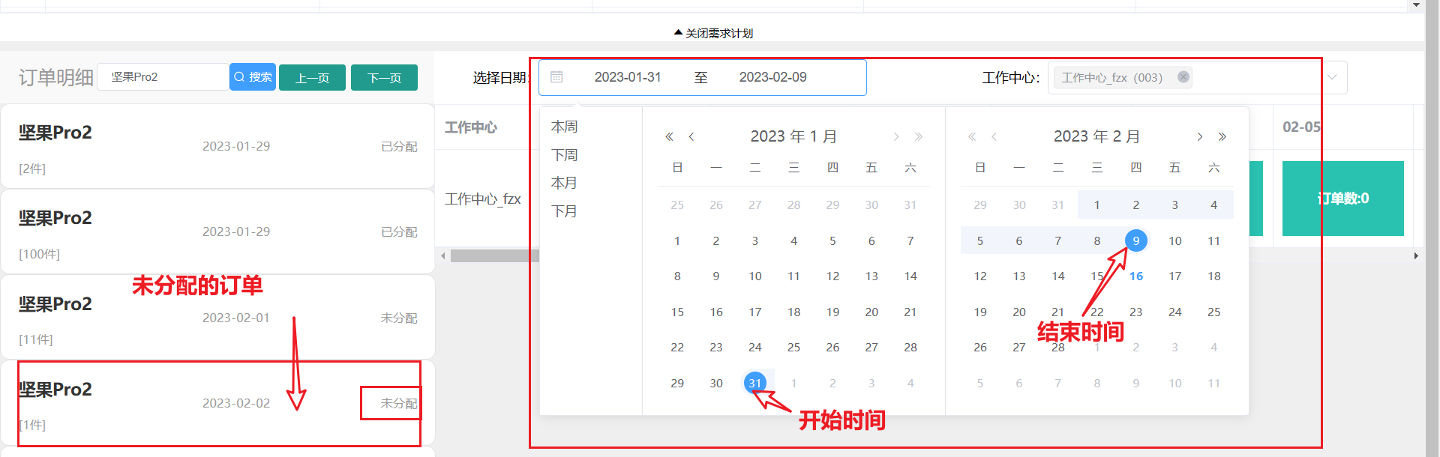
Task: Go to previous month in January panel
Action: click(x=691, y=136)
